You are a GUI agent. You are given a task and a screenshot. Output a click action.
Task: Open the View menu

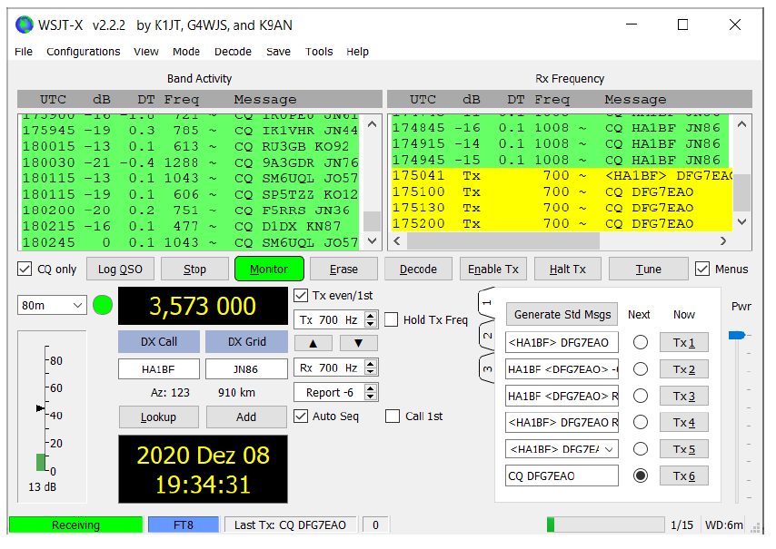pos(146,52)
